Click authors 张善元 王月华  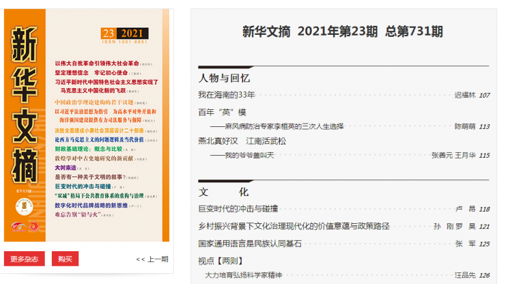(453, 156)
